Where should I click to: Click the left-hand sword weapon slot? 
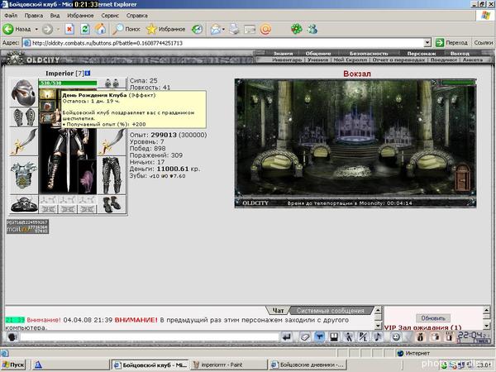coord(23,142)
